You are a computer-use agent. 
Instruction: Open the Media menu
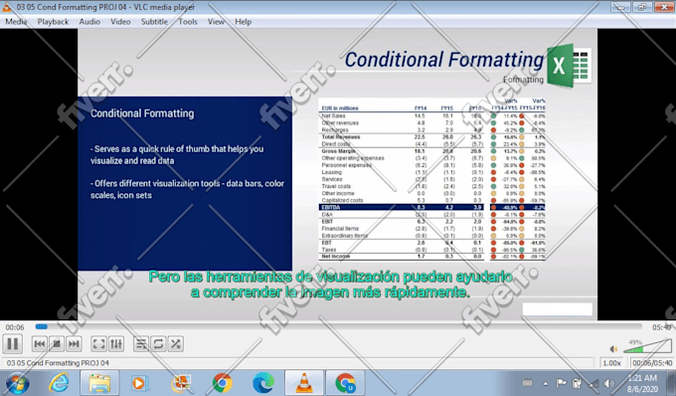[x=16, y=22]
